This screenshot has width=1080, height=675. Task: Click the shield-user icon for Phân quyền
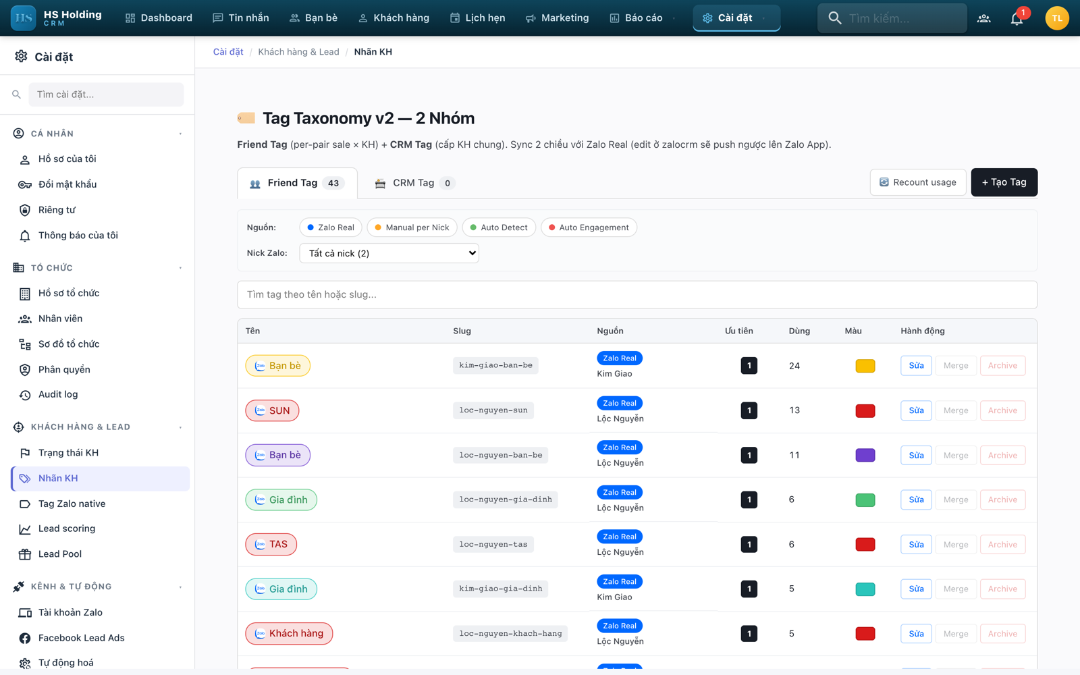[x=25, y=370]
